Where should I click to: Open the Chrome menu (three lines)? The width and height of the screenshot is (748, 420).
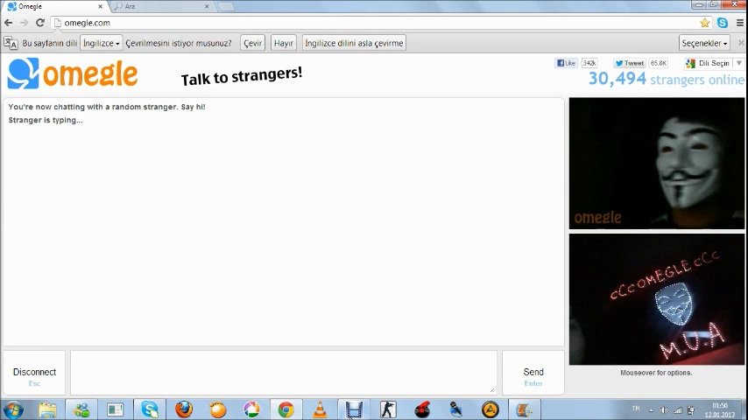pos(740,23)
